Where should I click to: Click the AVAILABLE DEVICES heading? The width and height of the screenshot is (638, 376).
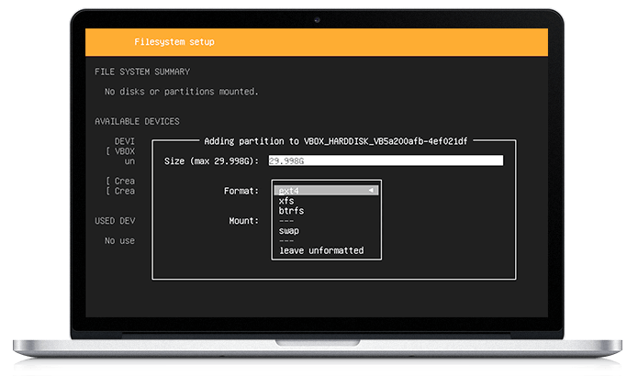pos(137,121)
